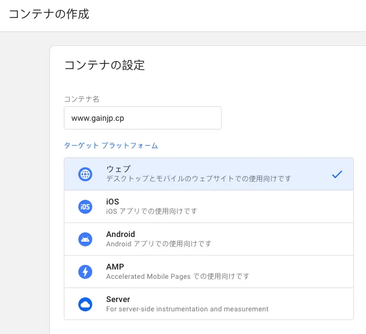Click the Android アプリでの使用向けです description

point(159,244)
